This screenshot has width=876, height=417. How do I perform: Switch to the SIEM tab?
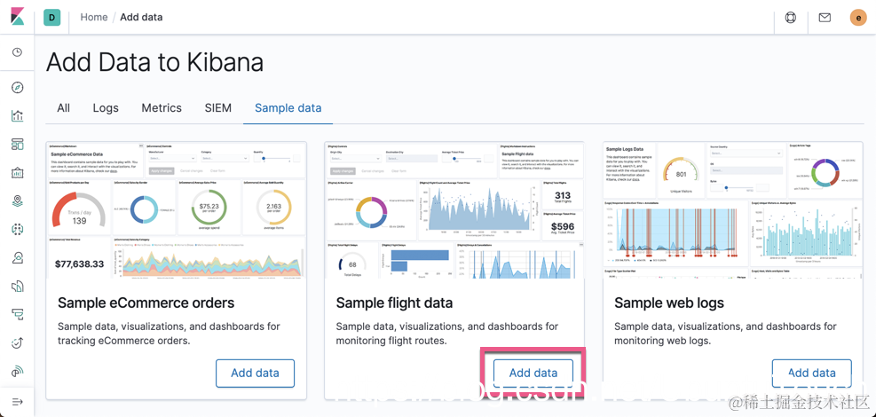pyautogui.click(x=217, y=107)
